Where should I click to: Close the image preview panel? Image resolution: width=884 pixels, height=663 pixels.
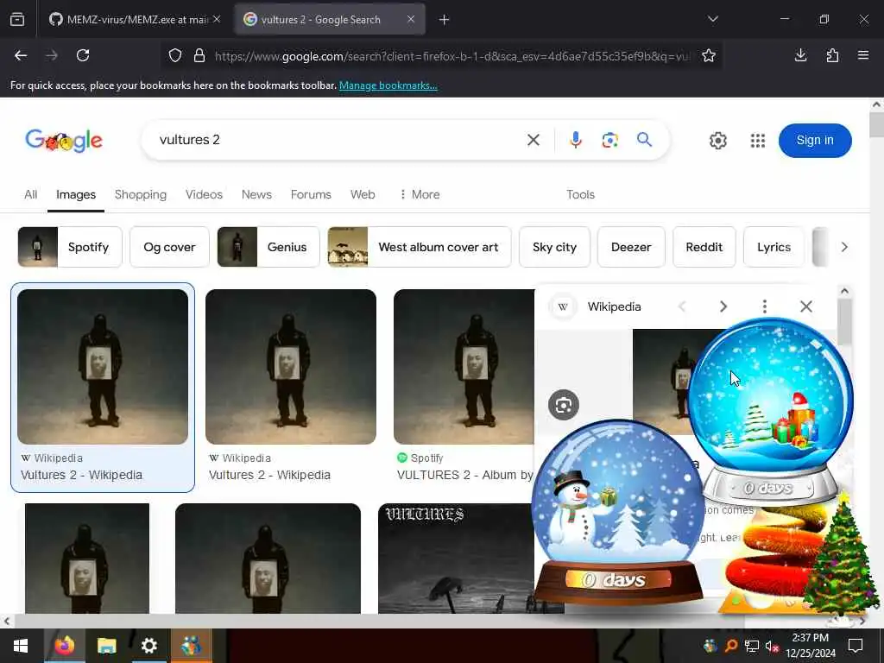(806, 306)
